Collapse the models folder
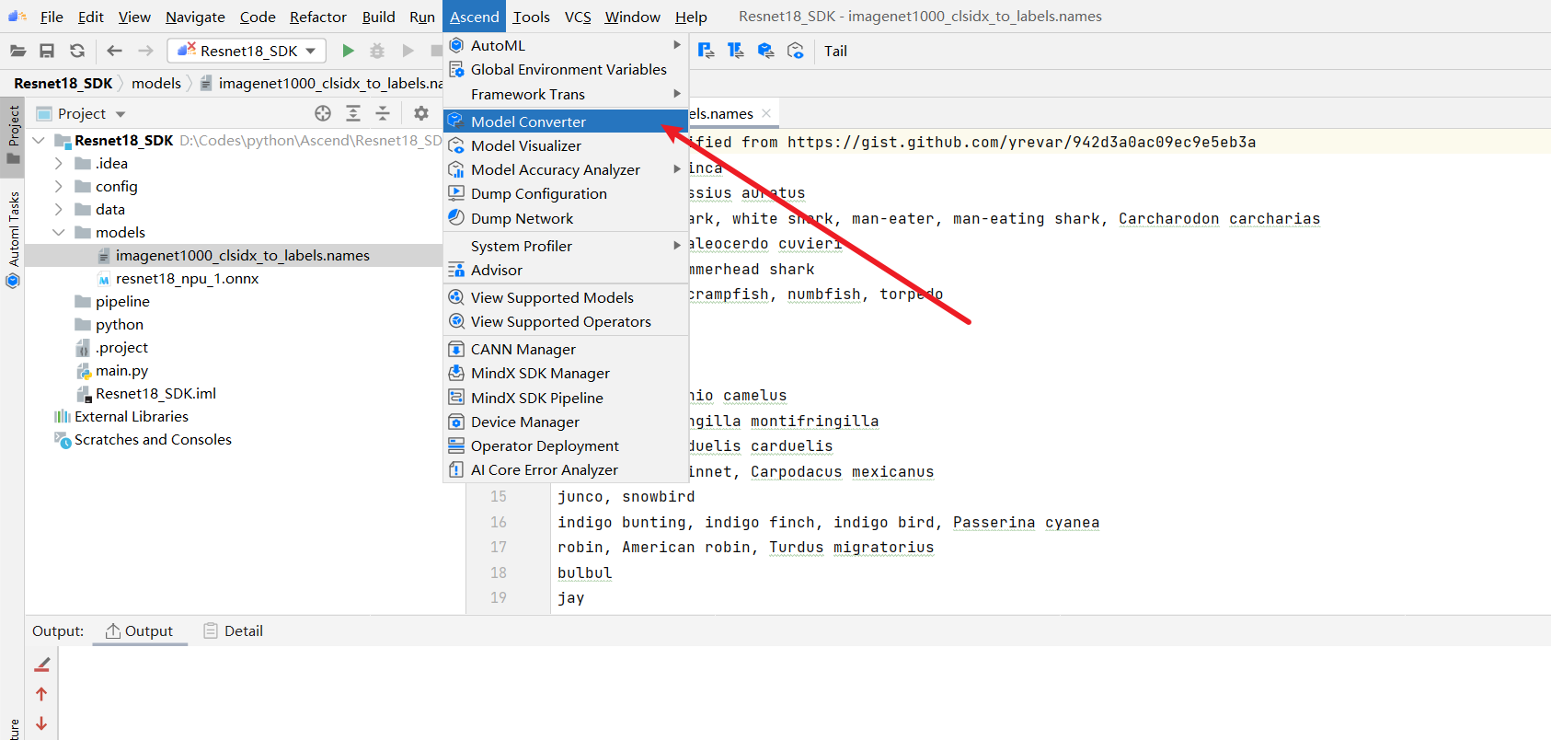Screen dimensions: 1551x740 click(x=59, y=232)
